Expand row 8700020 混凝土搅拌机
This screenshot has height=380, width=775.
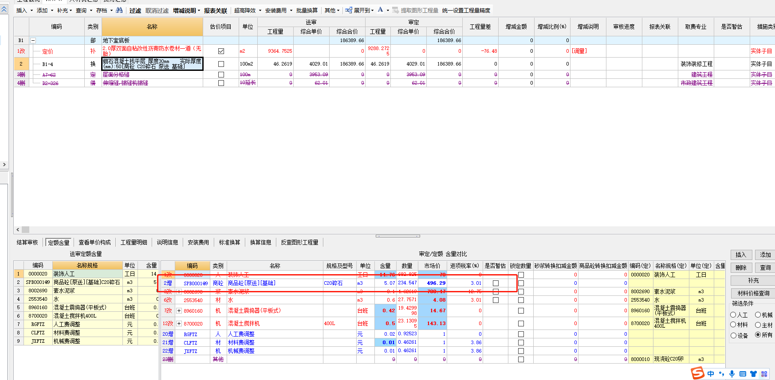point(179,323)
